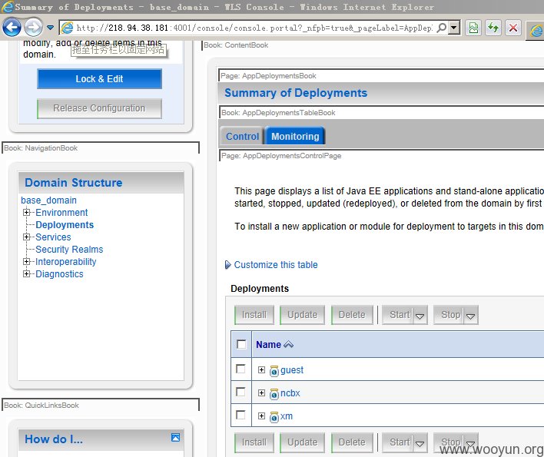This screenshot has width=544, height=457.
Task: Switch to the Control tab
Action: (242, 136)
